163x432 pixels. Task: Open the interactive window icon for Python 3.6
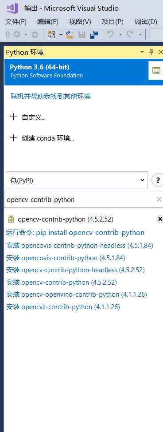click(156, 71)
